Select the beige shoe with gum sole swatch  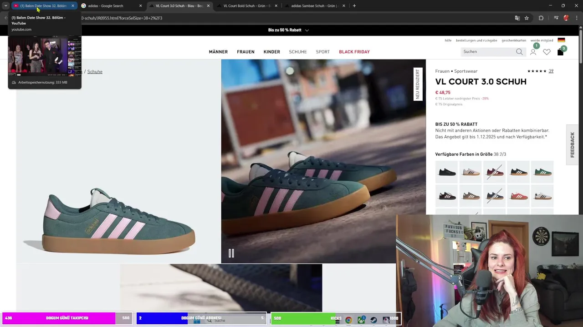(x=470, y=172)
